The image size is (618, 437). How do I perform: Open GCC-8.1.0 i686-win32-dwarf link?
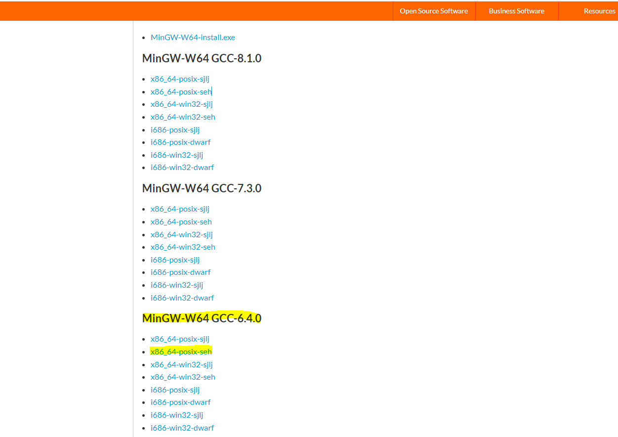(x=182, y=168)
